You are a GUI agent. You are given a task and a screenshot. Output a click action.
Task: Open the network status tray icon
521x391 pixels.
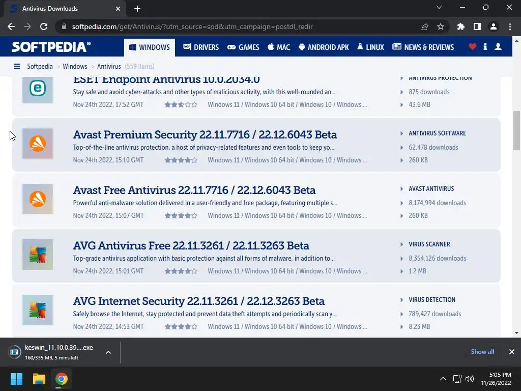[x=457, y=379]
